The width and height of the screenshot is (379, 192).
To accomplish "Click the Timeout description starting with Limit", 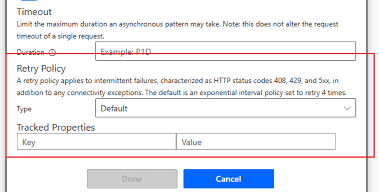I will coord(177,24).
